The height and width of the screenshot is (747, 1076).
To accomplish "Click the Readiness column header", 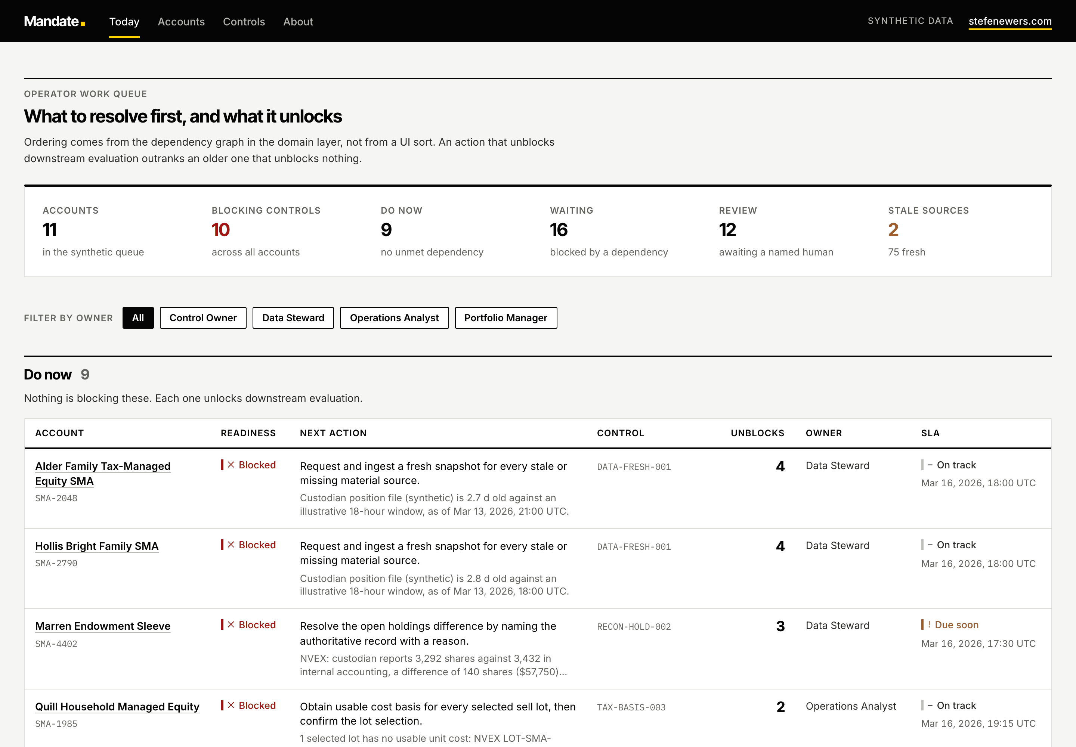I will click(248, 433).
